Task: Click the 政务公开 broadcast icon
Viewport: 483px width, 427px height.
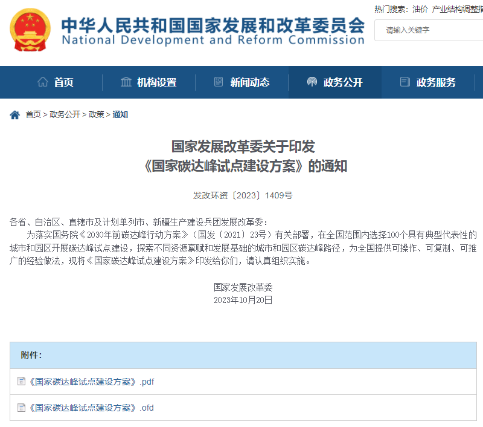Action: coord(312,82)
